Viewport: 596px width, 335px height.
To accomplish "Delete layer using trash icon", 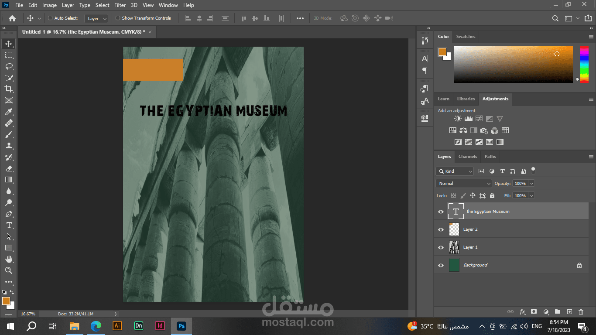I will point(581,311).
